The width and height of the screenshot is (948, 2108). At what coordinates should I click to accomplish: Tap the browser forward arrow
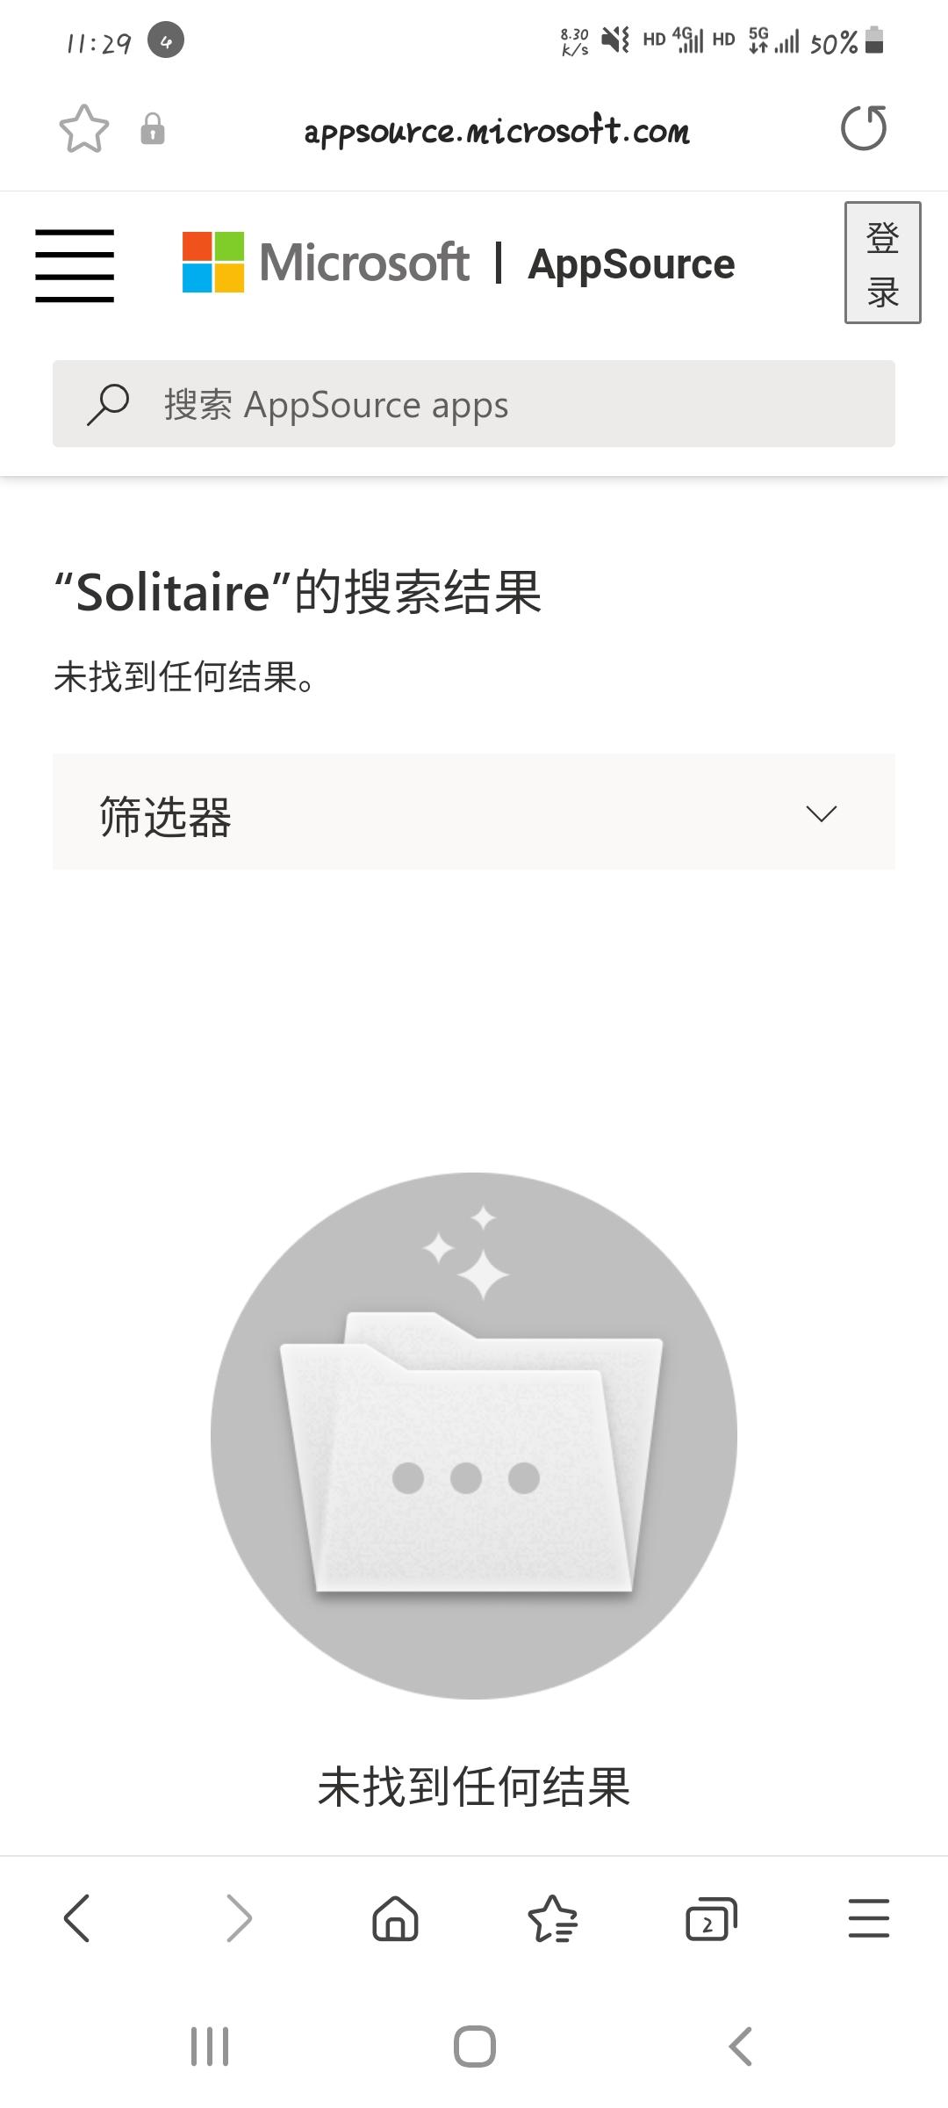tap(238, 1917)
